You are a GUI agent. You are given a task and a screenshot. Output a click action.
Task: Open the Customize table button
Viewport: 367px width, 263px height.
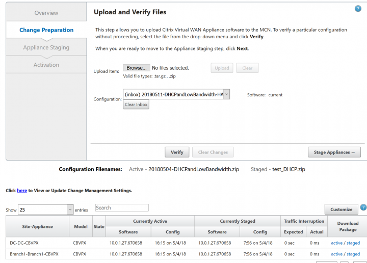pyautogui.click(x=341, y=209)
